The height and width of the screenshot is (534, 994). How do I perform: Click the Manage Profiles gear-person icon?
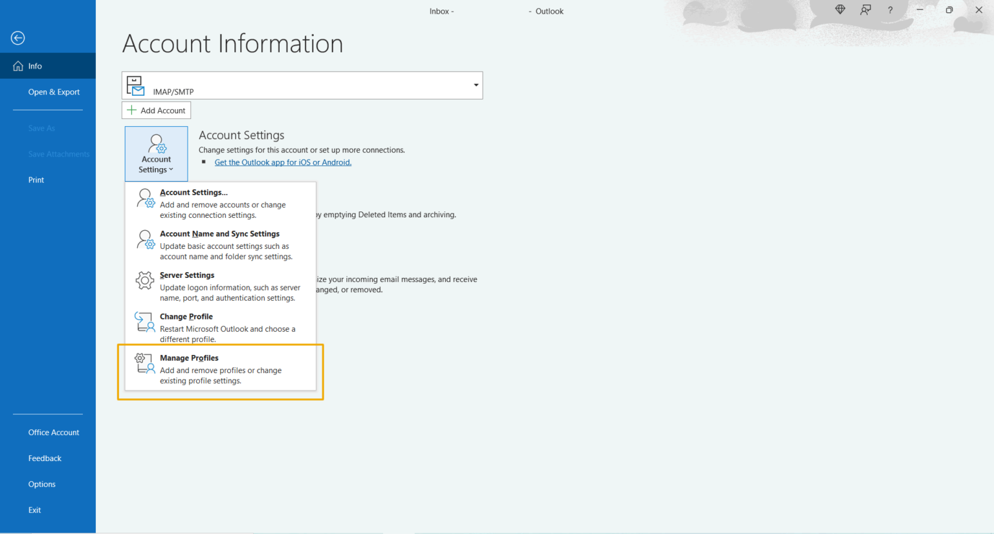(x=143, y=363)
